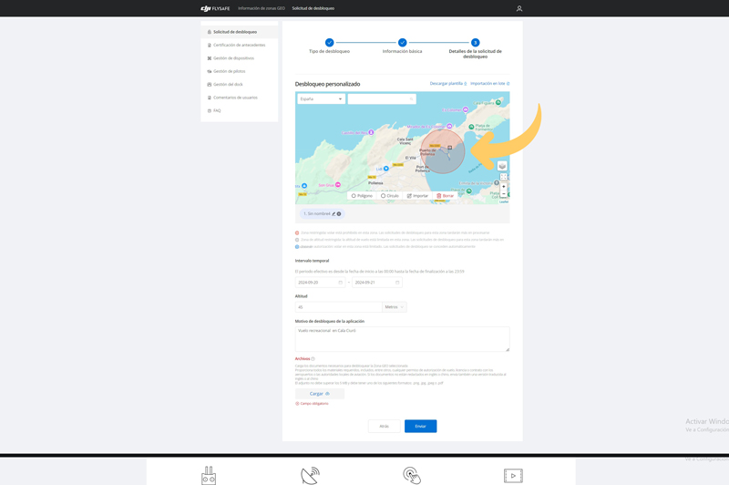Select the Polígono drawing option

(362, 196)
